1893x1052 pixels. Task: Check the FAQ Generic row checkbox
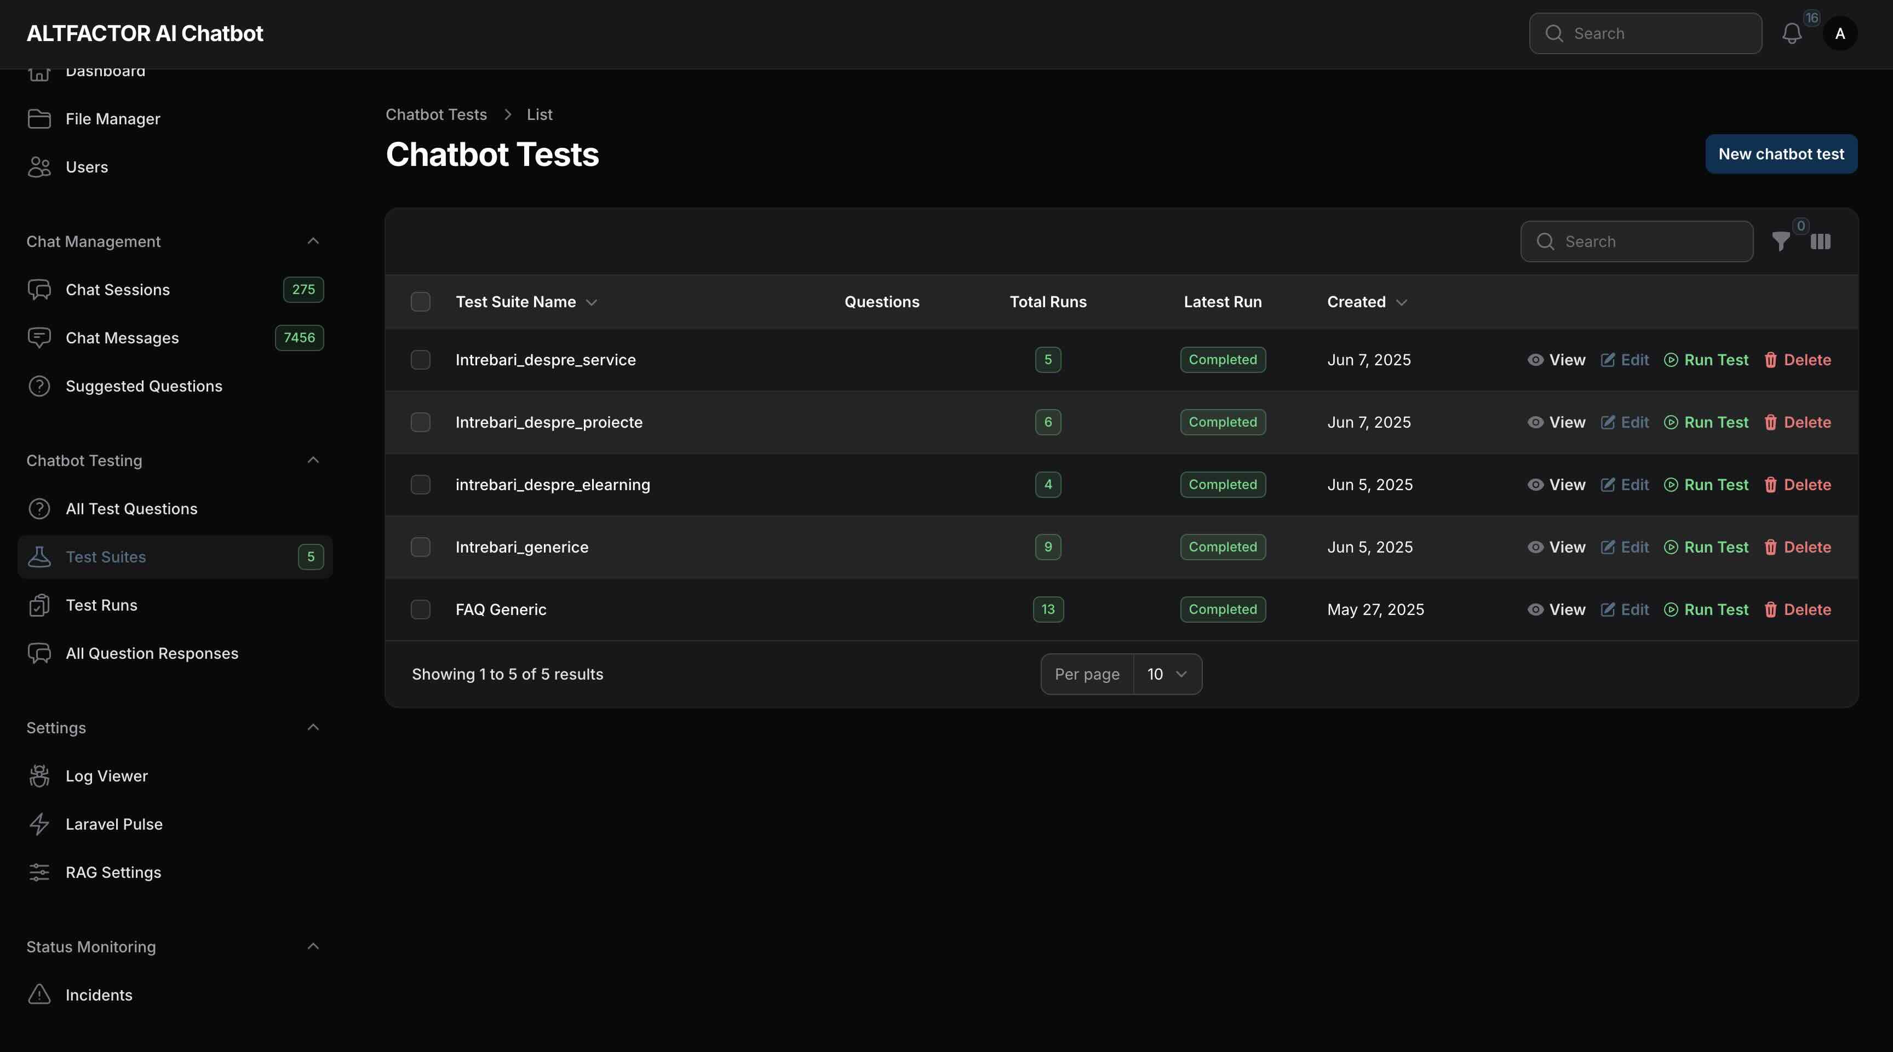click(x=420, y=610)
